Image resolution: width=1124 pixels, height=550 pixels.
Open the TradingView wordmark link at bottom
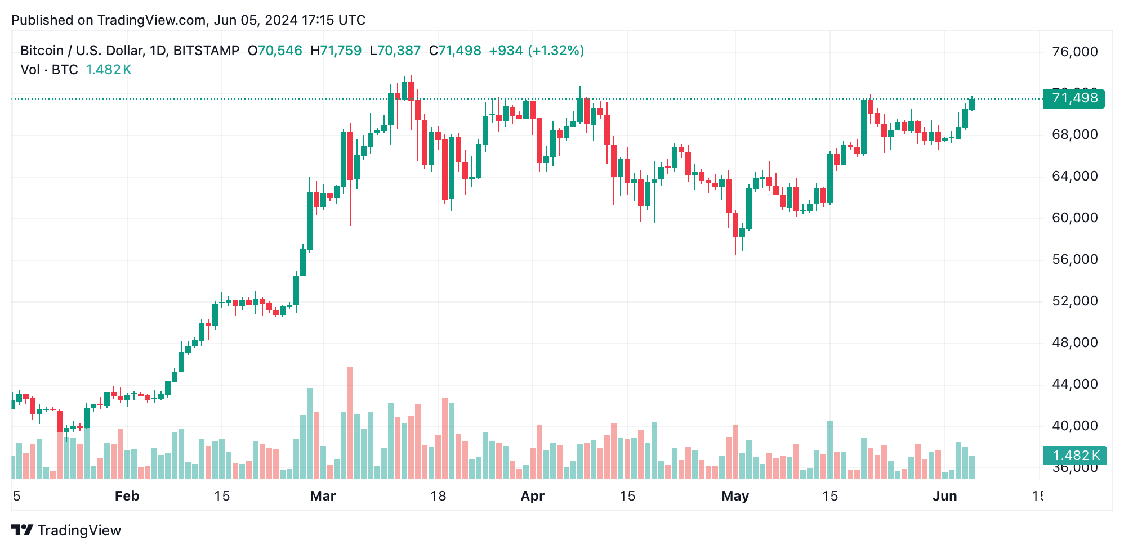point(79,530)
